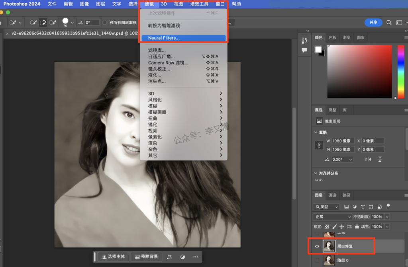Click the blue 共享 button
This screenshot has height=267, width=408.
pos(373,22)
